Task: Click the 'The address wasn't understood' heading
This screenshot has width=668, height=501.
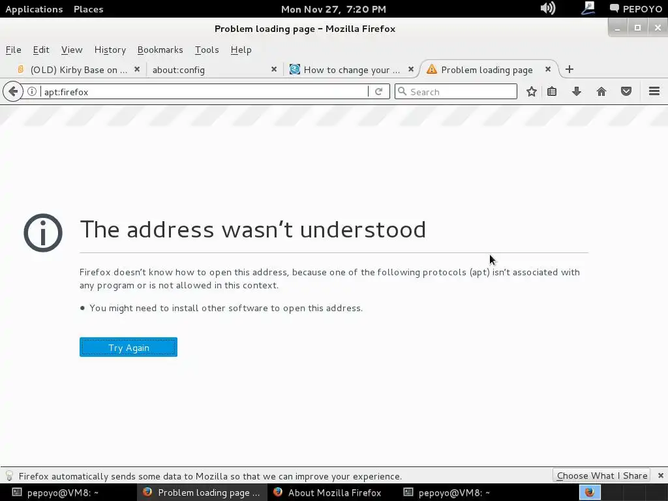Action: coord(253,230)
